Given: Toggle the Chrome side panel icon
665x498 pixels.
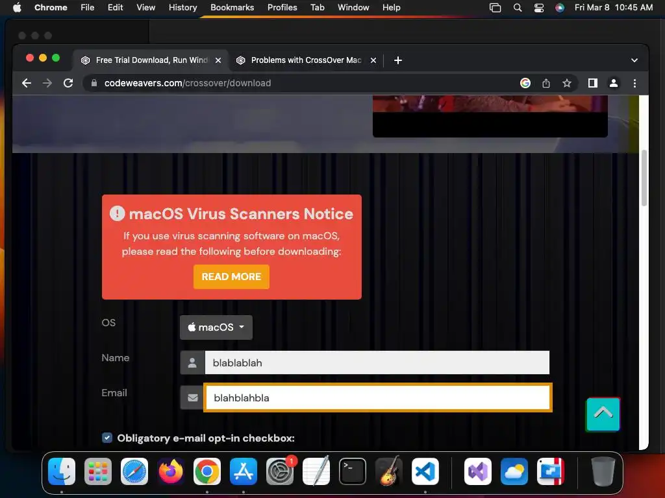Looking at the screenshot, I should click(592, 83).
